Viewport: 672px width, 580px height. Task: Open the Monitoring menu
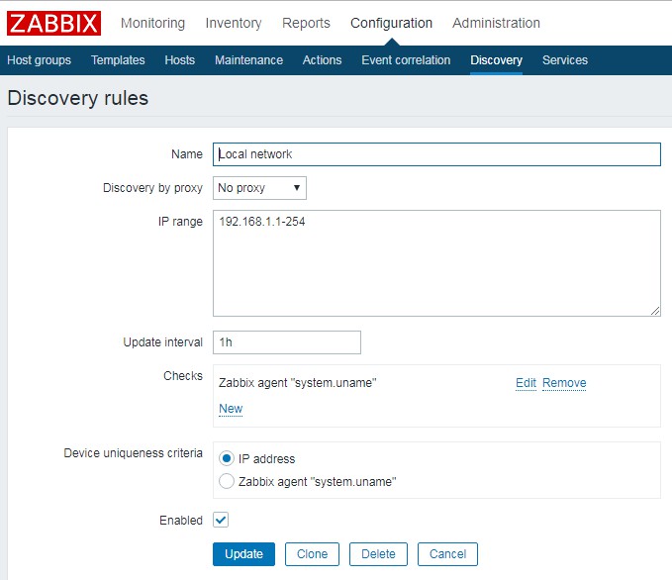click(152, 23)
